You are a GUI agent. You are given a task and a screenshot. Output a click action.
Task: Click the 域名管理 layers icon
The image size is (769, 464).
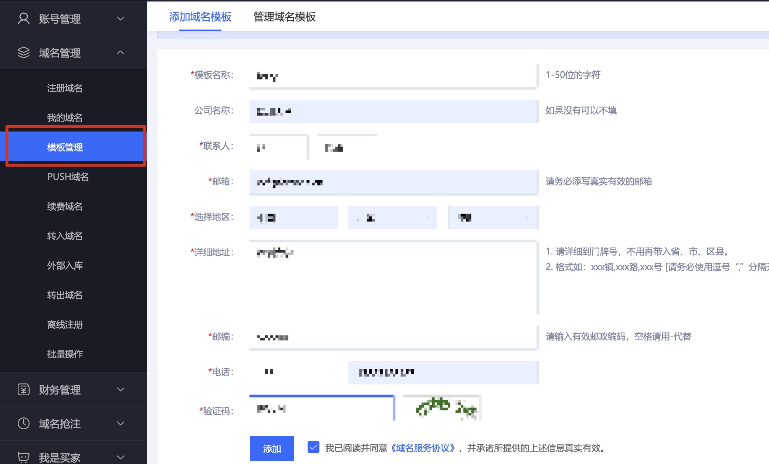pos(24,52)
